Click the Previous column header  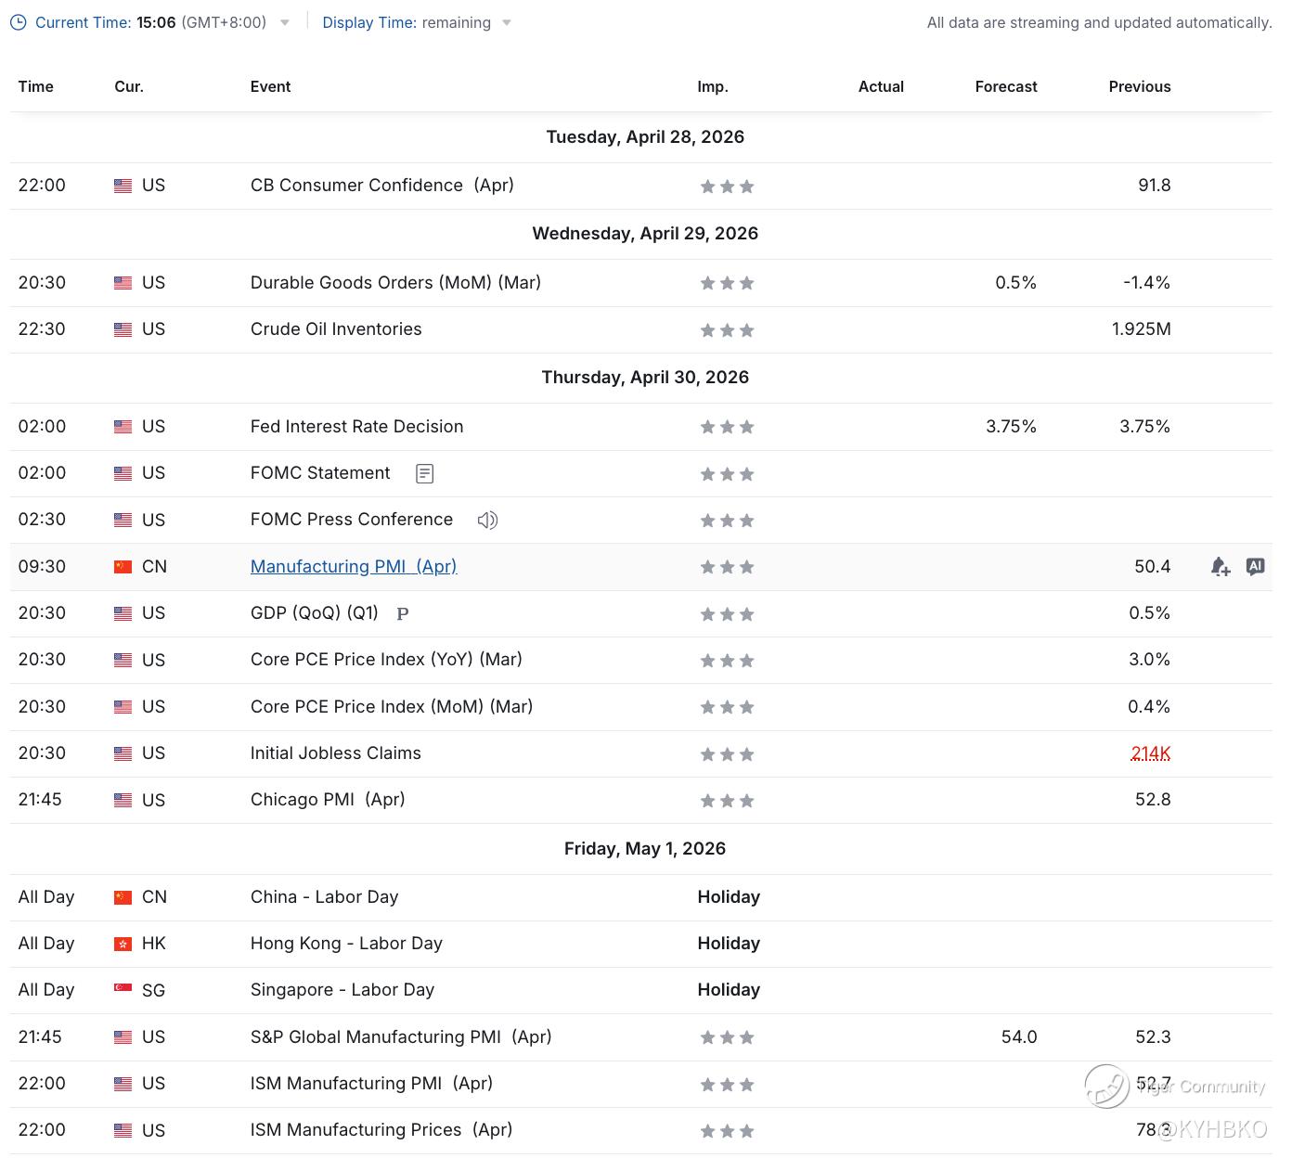click(1139, 86)
